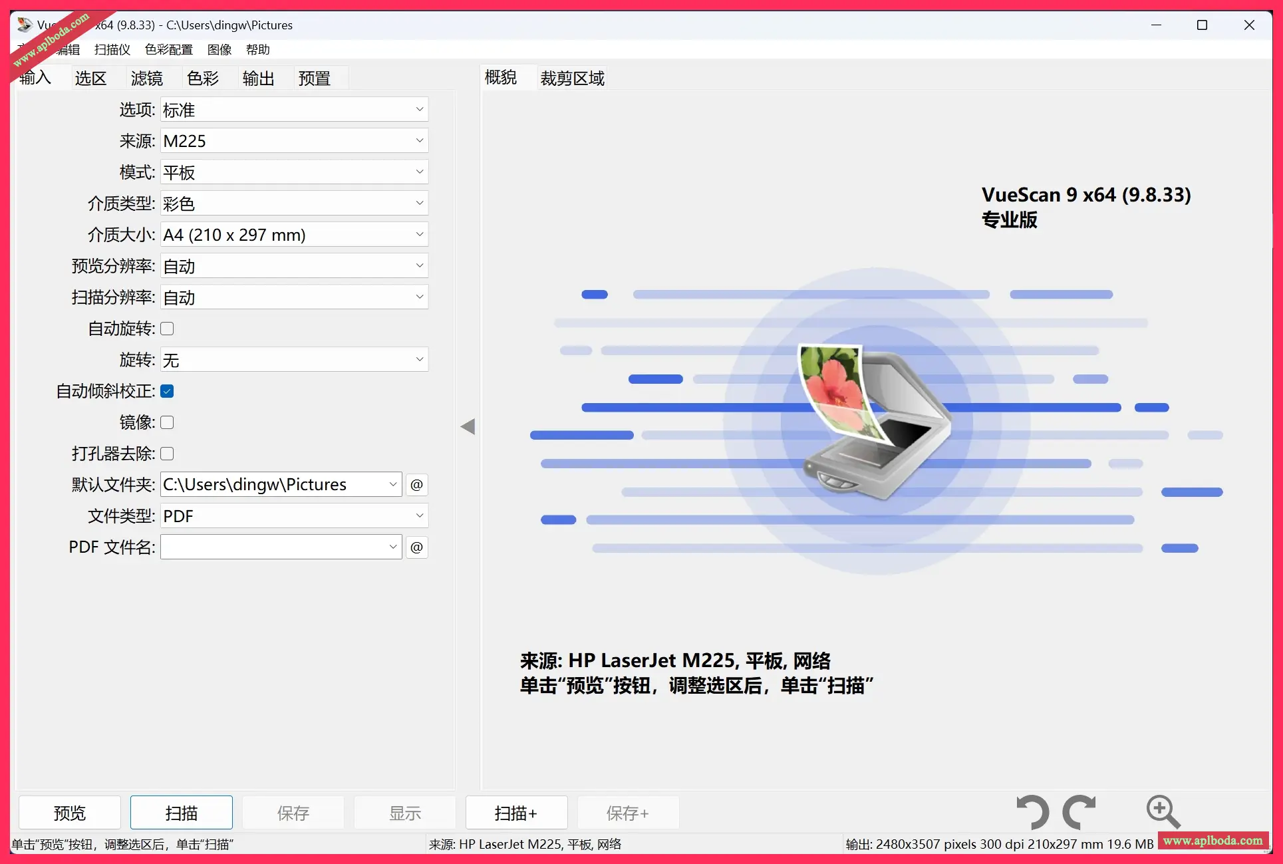
Task: Uncheck the 自动倾斜校正 checkbox
Action: click(x=167, y=391)
